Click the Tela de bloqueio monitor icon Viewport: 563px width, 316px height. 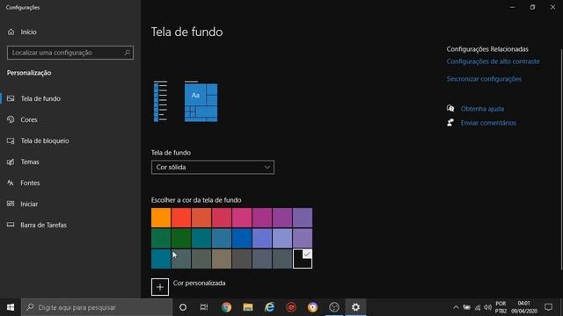coord(11,140)
